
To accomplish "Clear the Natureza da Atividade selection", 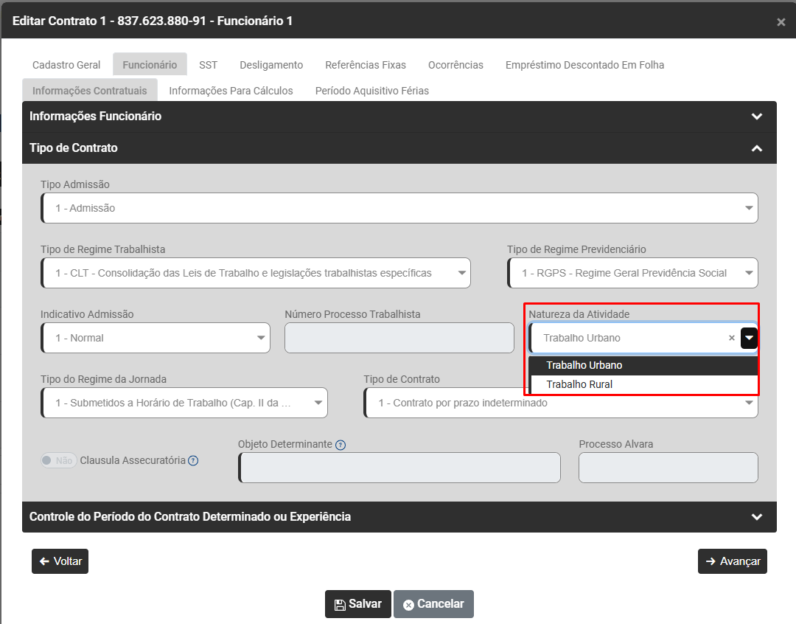I will [x=731, y=338].
